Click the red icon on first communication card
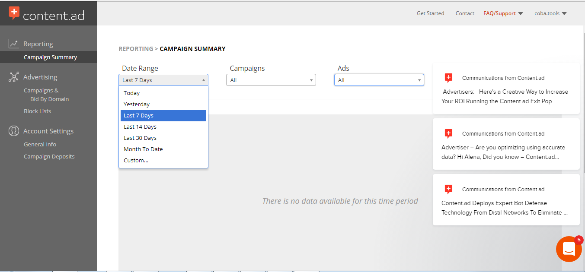 click(448, 78)
